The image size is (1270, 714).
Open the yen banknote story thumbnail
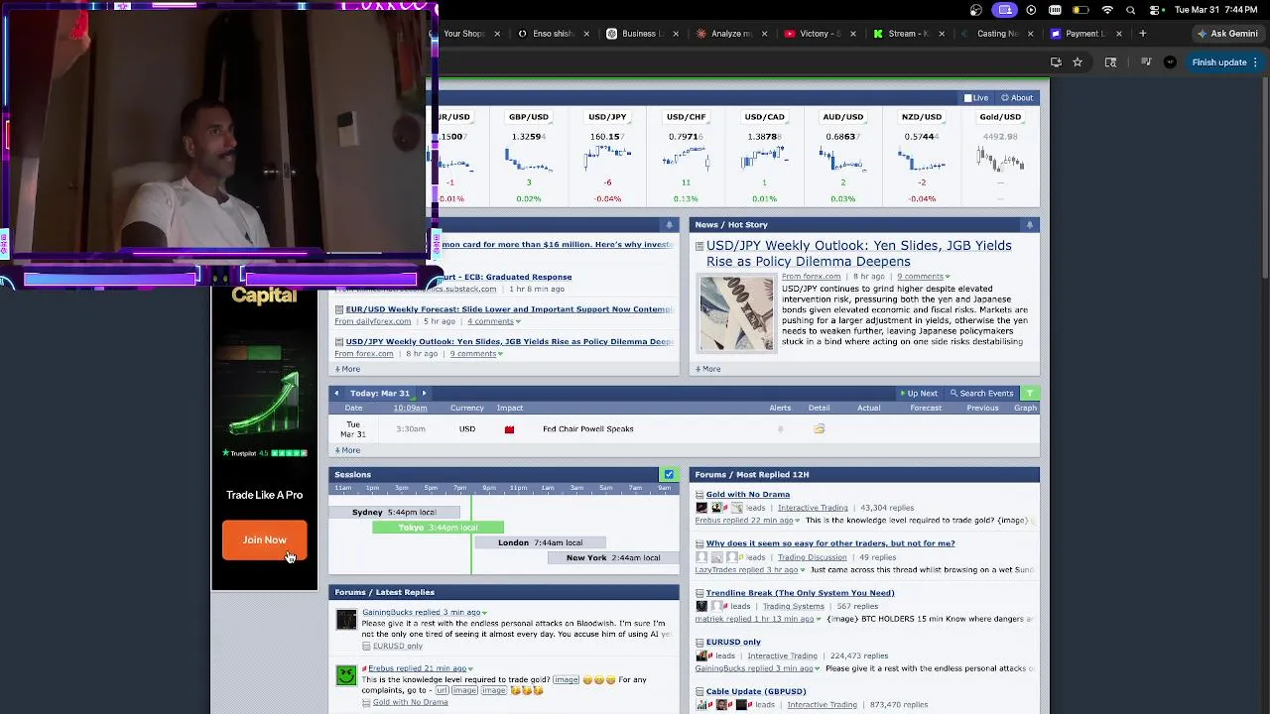pyautogui.click(x=736, y=313)
